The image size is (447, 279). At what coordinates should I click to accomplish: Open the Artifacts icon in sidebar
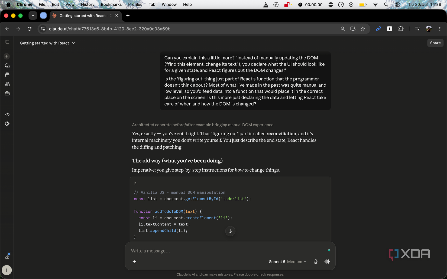[x=7, y=84]
